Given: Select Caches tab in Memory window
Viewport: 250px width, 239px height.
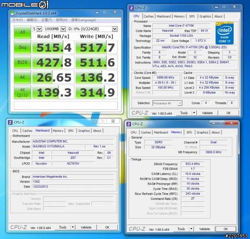Looking at the screenshot, I should (x=146, y=132).
